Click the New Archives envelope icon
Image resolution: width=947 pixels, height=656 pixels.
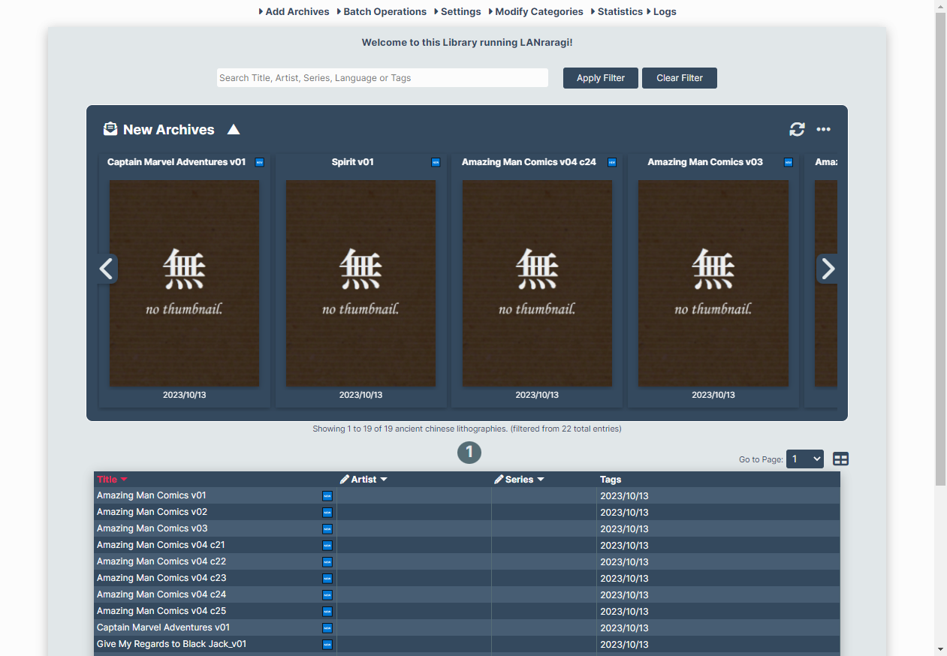[x=110, y=129]
